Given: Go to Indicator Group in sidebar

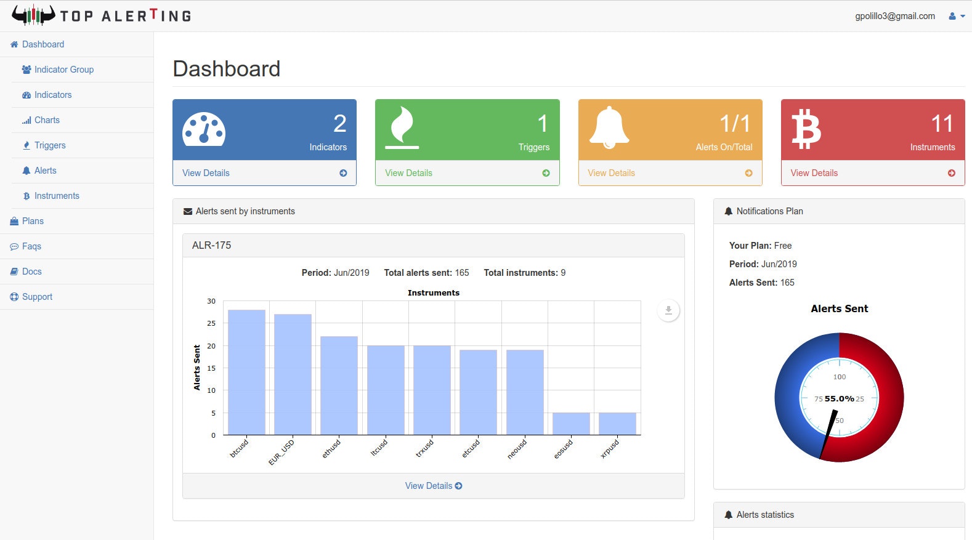Looking at the screenshot, I should tap(83, 70).
